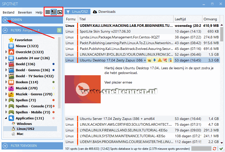The height and width of the screenshot is (152, 225).
Task: Open the Aangepast filters dropdown
Action: click(x=31, y=30)
